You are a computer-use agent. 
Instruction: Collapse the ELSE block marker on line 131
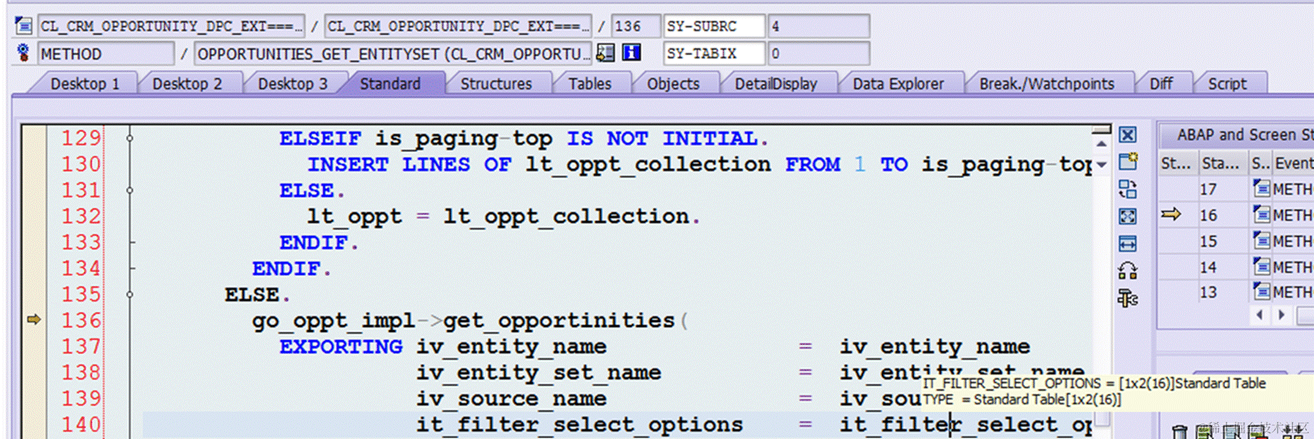[129, 190]
